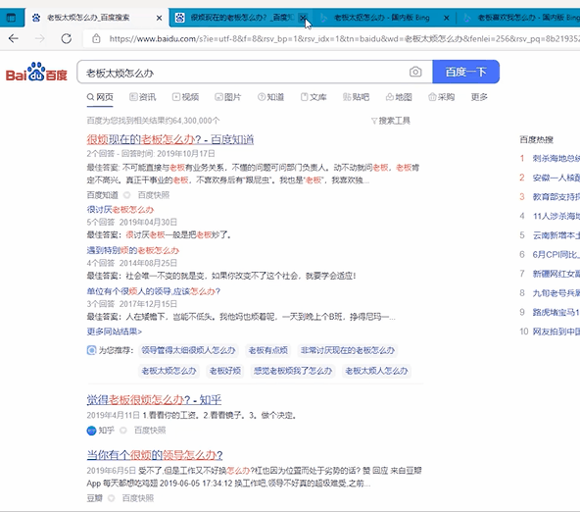Click the camera image search icon
Viewport: 580px width, 512px height.
click(415, 72)
